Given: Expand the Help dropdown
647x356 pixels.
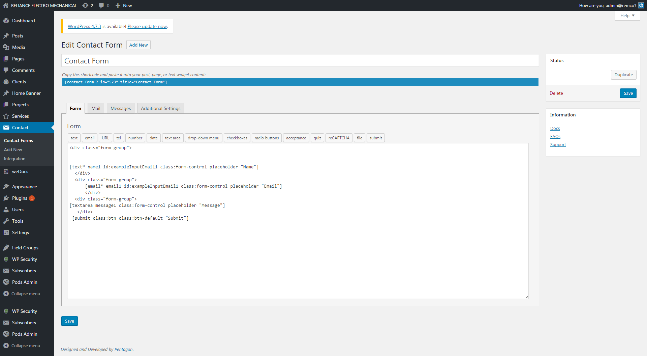Looking at the screenshot, I should (x=627, y=16).
